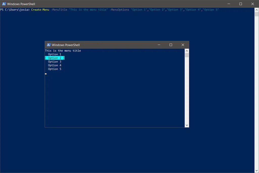Select the highlighted Option 2 menu entry

(55, 58)
